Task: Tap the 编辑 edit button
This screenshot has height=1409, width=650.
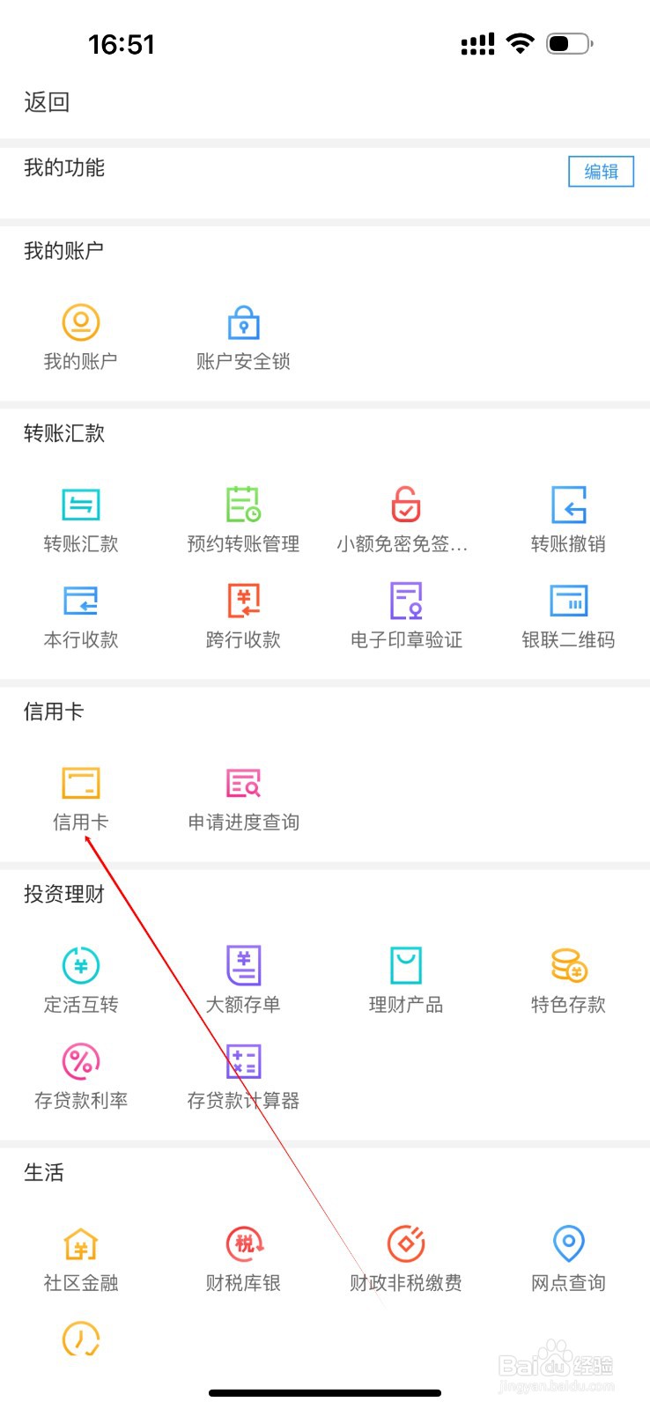Action: coord(601,172)
